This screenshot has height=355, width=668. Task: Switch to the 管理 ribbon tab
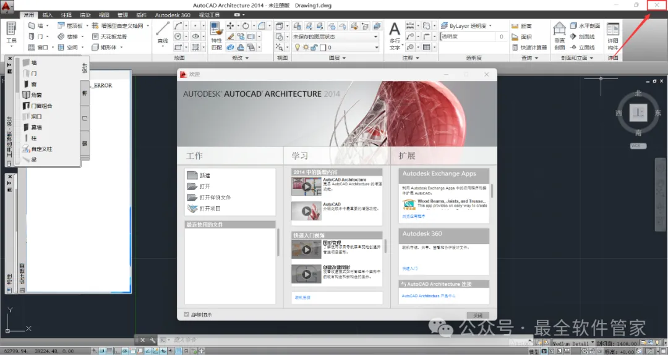click(122, 15)
